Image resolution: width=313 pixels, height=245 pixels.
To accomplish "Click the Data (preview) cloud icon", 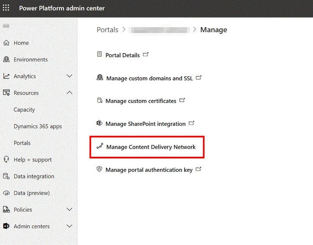I will 6,193.
